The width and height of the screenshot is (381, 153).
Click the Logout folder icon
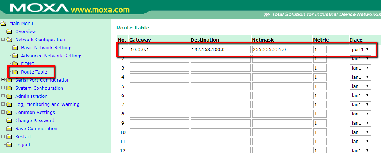click(x=9, y=145)
